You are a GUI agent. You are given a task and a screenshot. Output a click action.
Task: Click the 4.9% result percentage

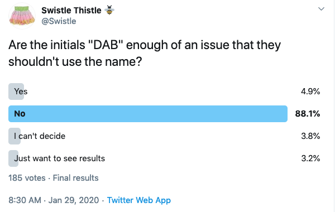(310, 91)
